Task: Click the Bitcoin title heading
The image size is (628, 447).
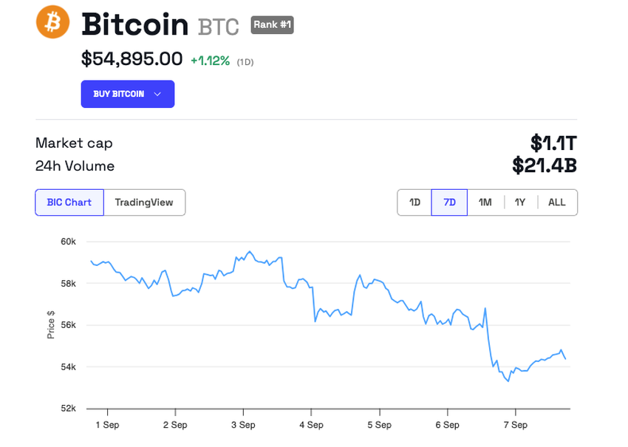Action: [x=135, y=24]
